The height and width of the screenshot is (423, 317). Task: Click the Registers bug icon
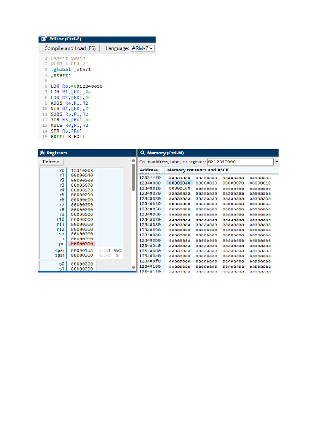click(43, 153)
